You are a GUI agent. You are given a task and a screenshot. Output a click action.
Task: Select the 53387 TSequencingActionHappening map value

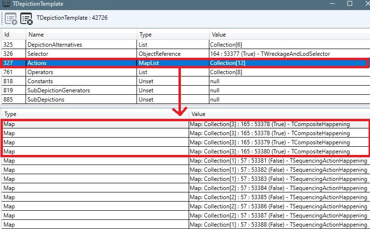[279, 216]
